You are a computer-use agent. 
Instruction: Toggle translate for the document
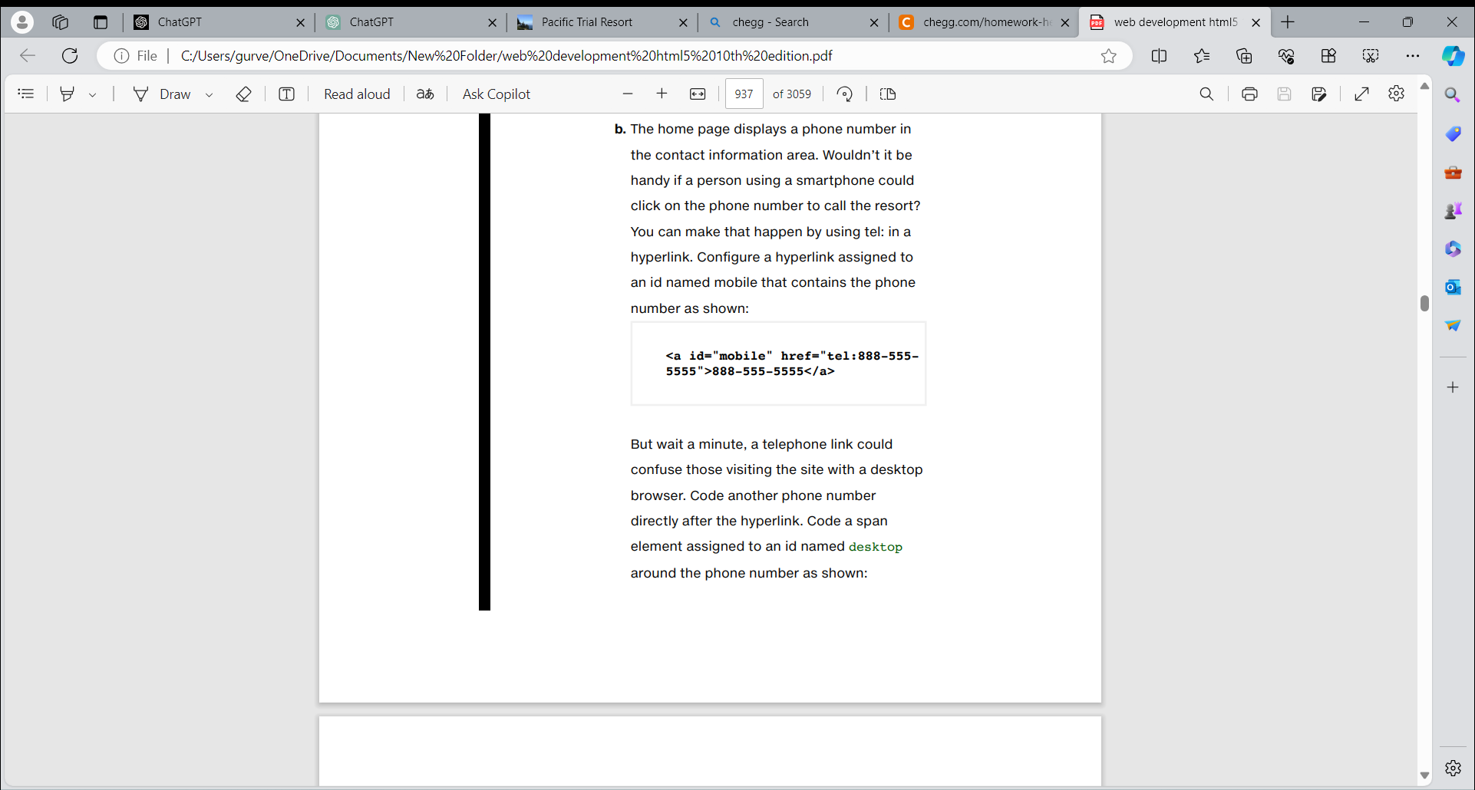click(x=425, y=94)
